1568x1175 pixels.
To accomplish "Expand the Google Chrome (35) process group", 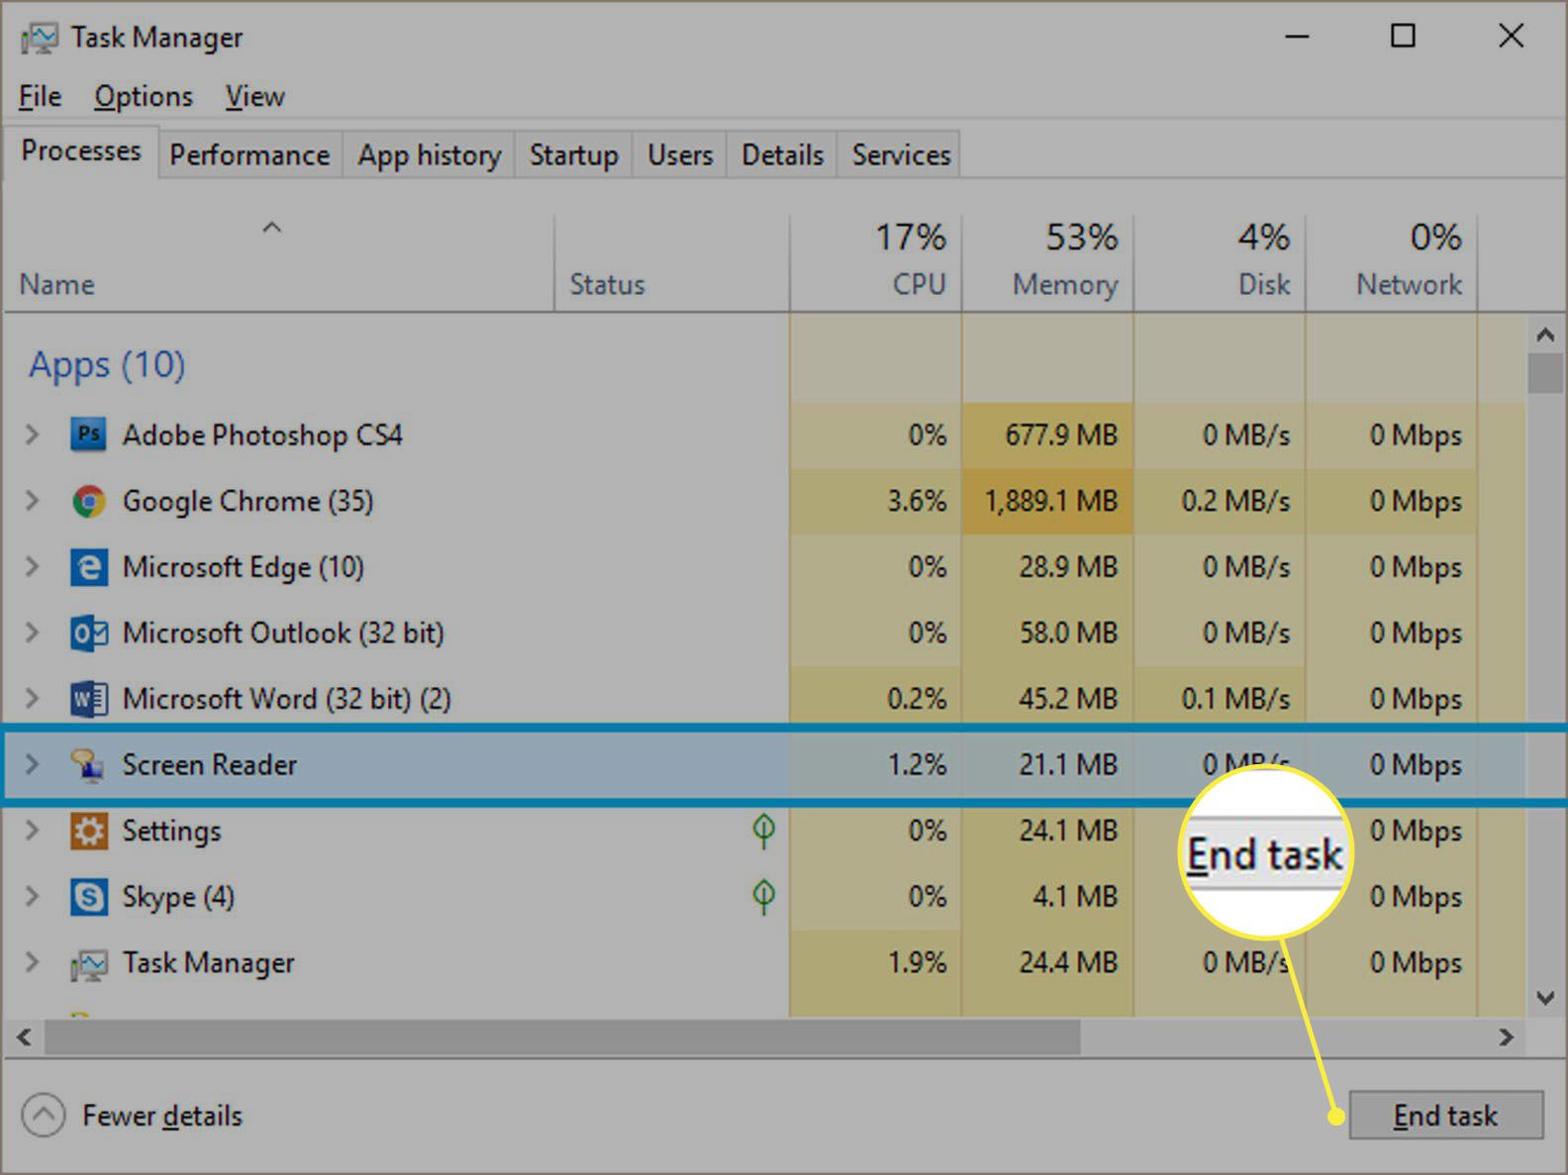I will tap(32, 501).
